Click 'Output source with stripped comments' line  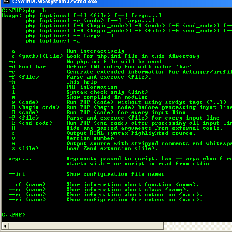[149, 143]
